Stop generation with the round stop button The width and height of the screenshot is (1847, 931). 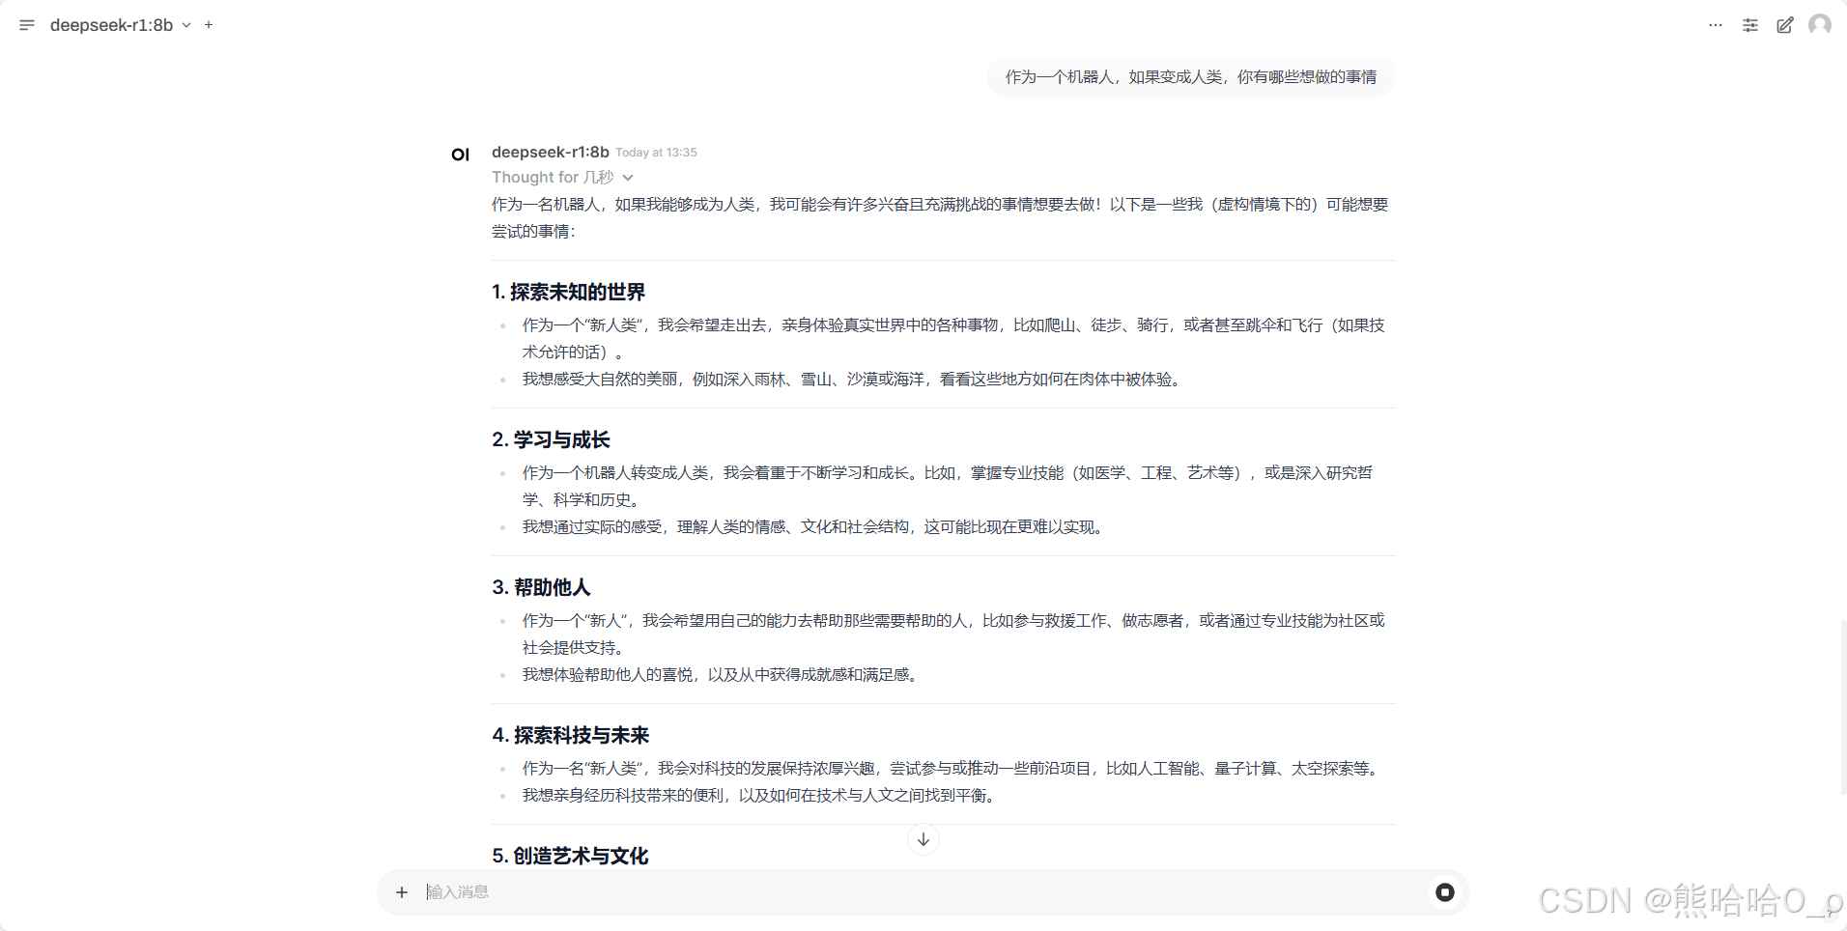(1445, 892)
